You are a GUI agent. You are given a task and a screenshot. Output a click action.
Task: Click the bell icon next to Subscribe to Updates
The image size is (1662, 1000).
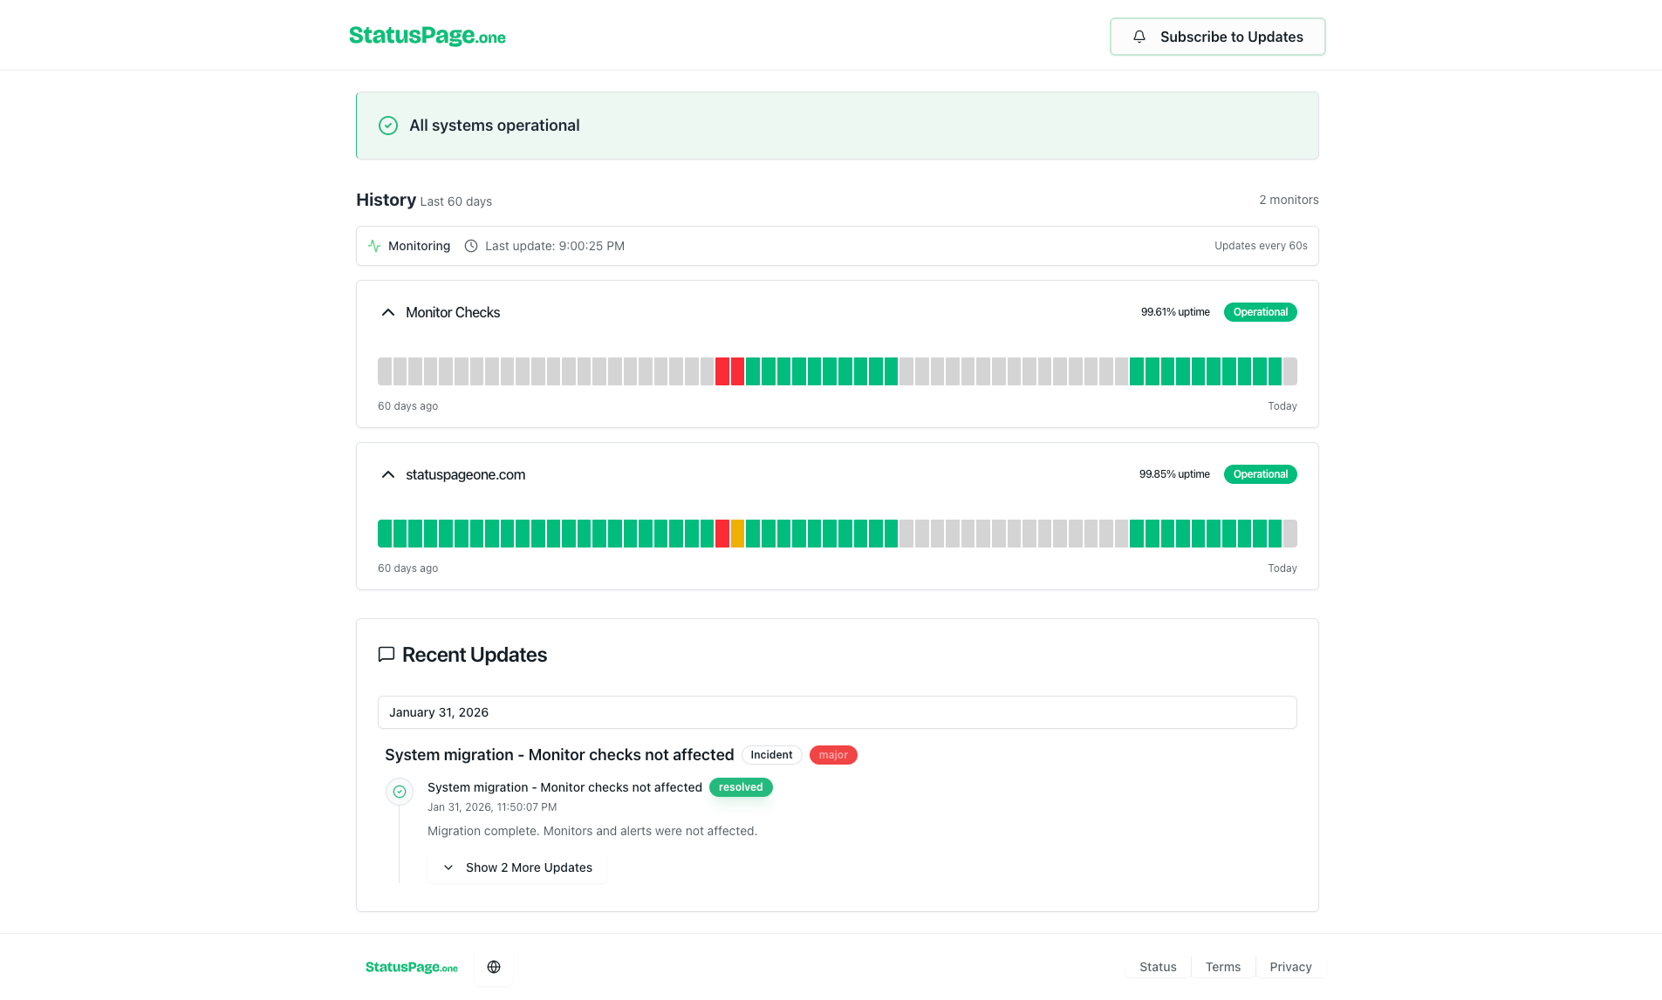1138,37
